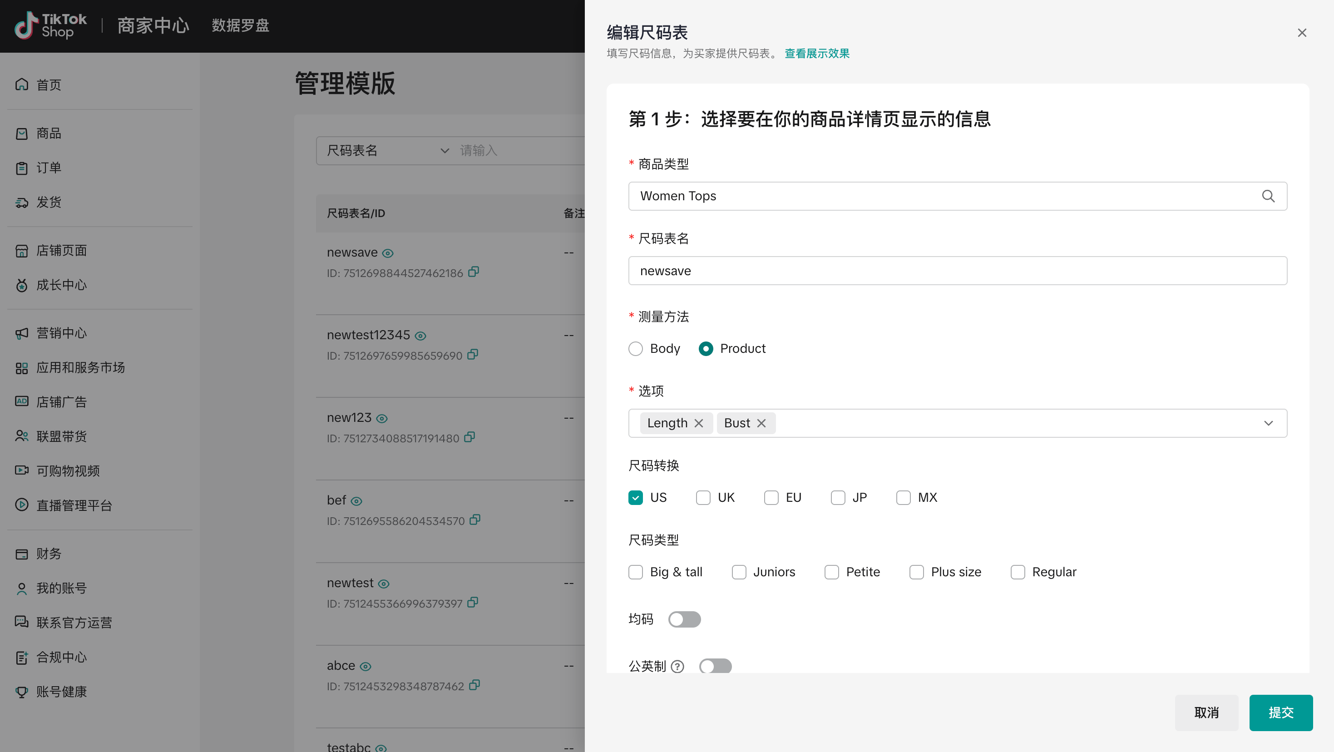Select the Body measurement radio button
This screenshot has width=1334, height=752.
click(635, 349)
